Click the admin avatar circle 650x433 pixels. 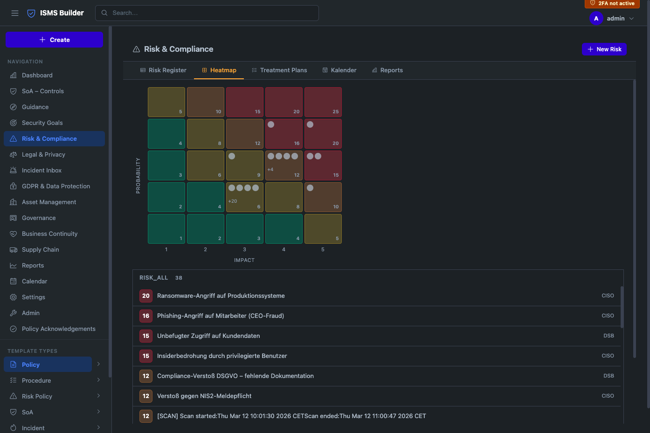pos(596,19)
